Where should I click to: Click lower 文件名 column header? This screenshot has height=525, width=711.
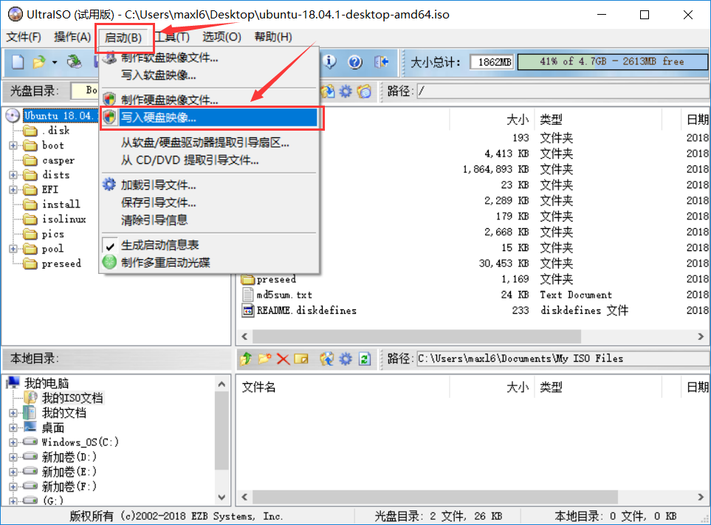[x=344, y=387]
